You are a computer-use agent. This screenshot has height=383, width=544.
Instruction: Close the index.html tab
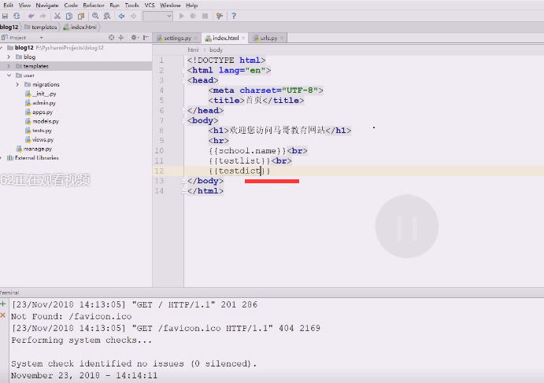click(243, 38)
